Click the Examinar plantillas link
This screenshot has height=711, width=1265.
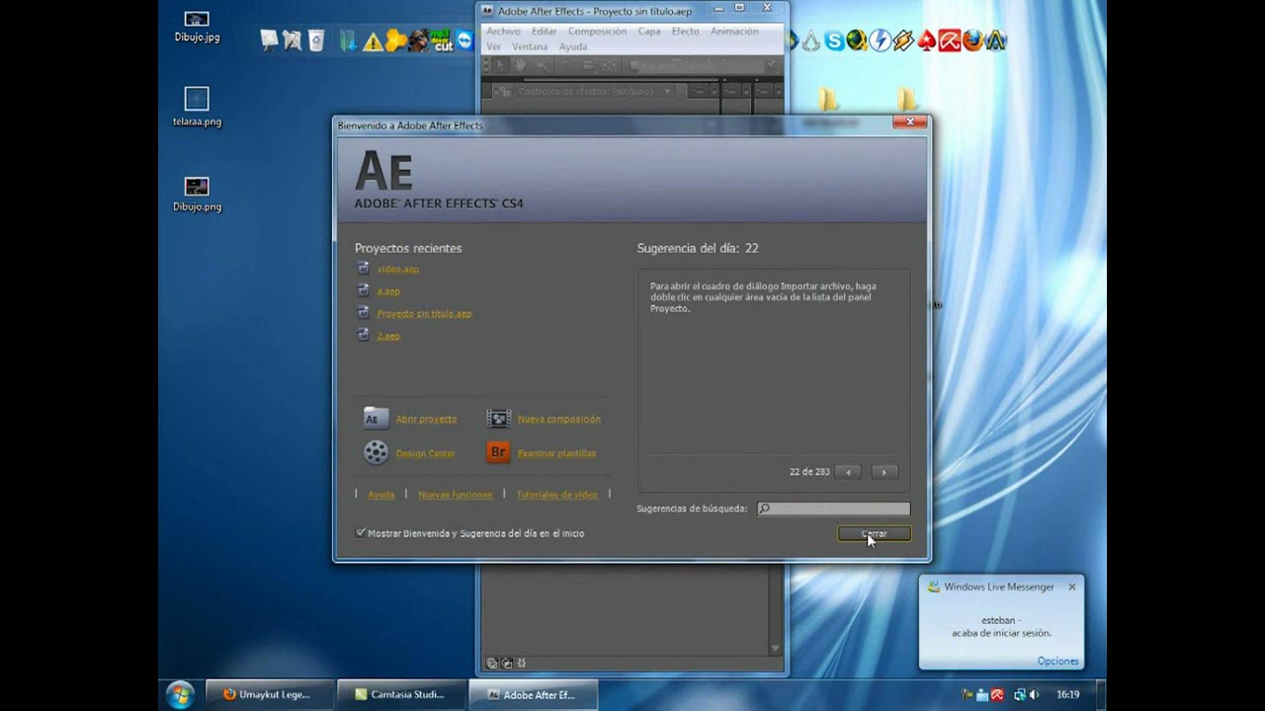coord(556,453)
